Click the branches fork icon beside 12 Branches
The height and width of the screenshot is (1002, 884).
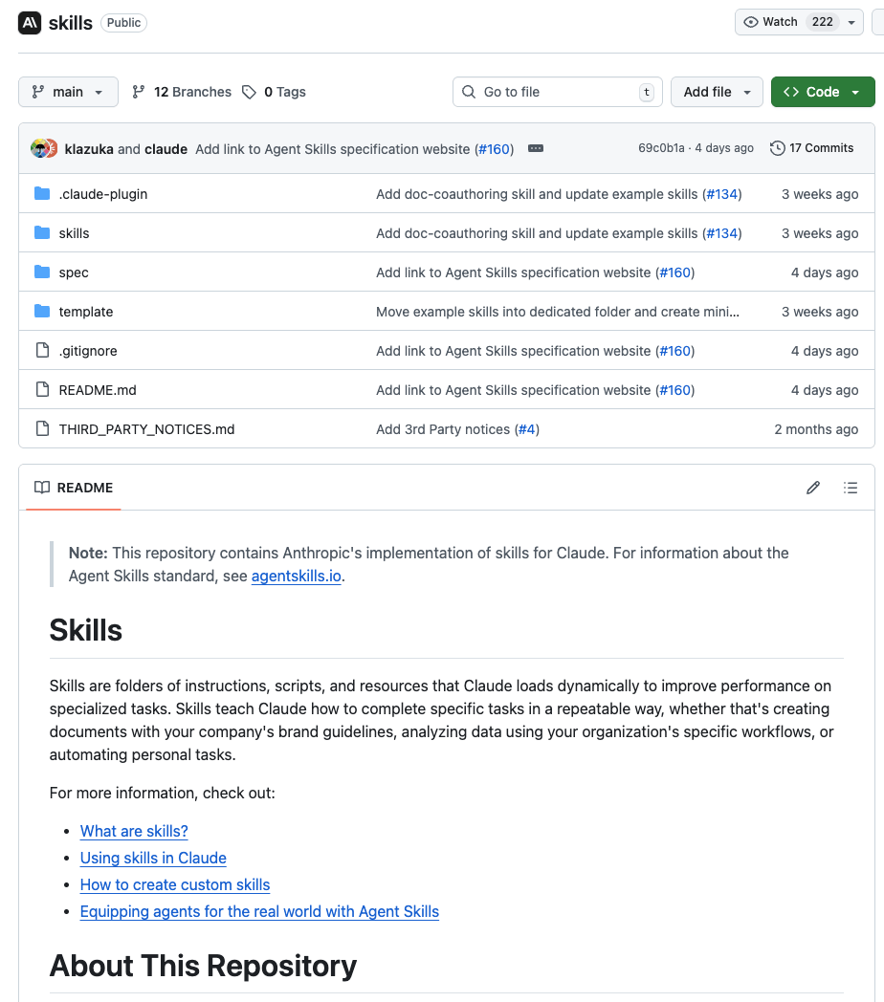point(138,92)
